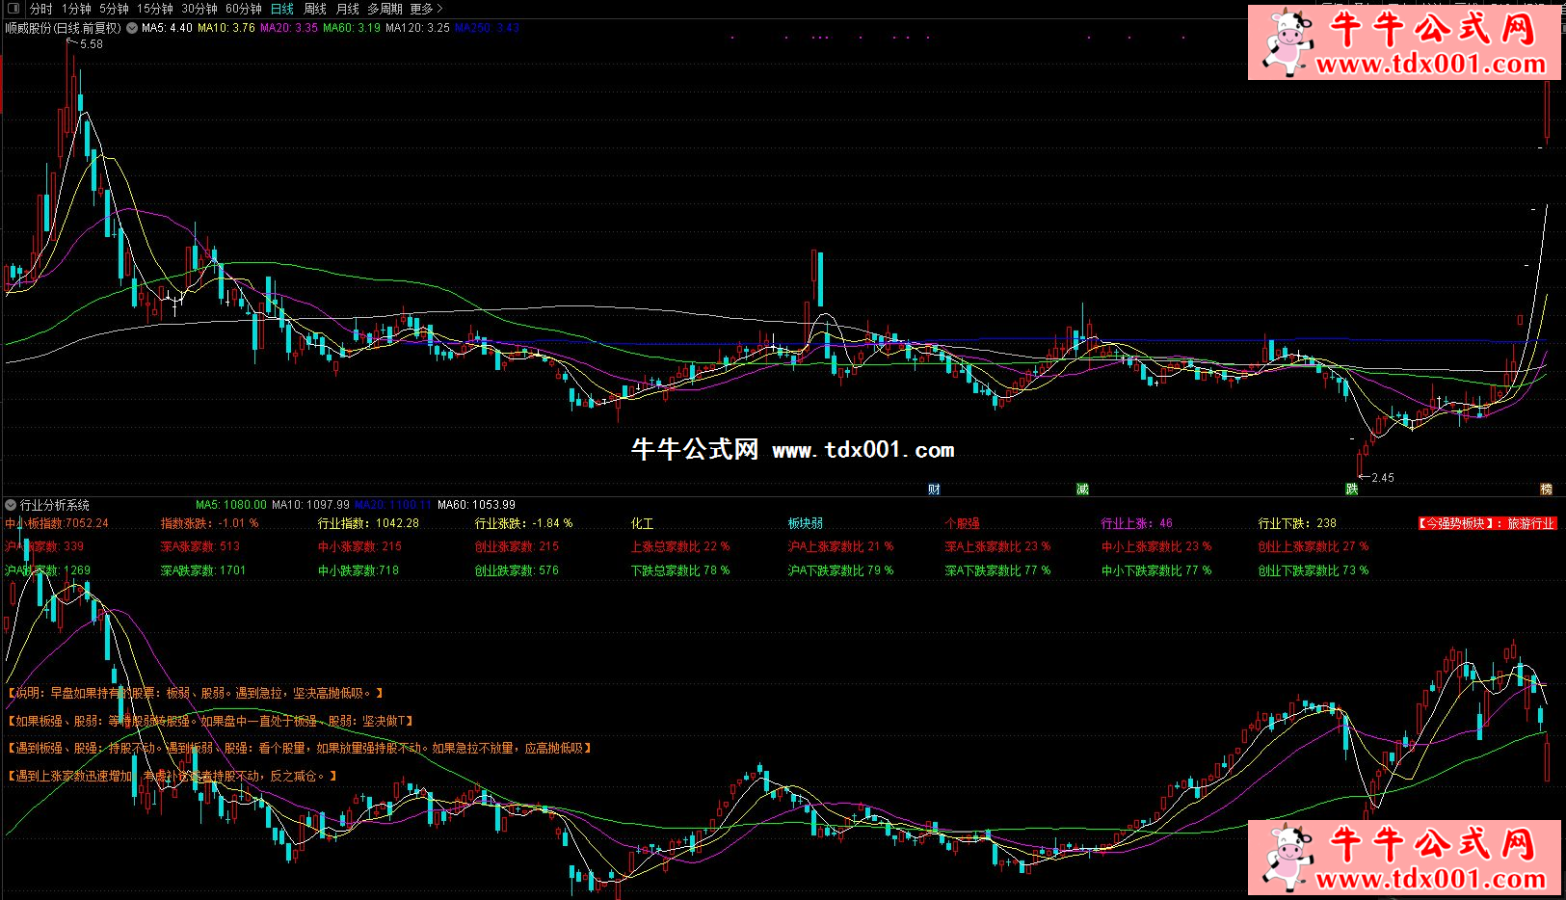Screen dimensions: 1566x900
Task: Click the 中小板指数:7052.24 text
Action: click(x=57, y=523)
